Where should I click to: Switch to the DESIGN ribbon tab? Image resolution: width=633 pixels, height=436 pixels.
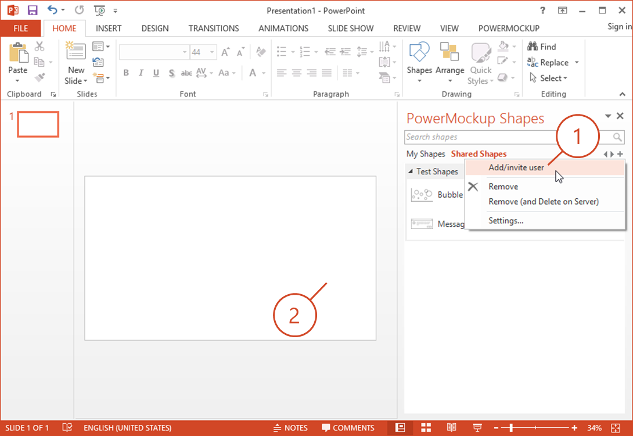click(x=155, y=28)
